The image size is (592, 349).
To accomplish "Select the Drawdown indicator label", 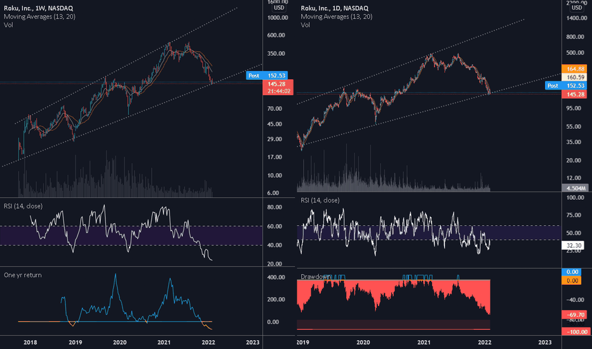I will click(x=316, y=277).
